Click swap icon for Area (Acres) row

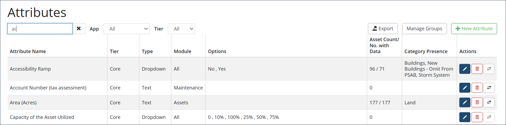tap(489, 102)
